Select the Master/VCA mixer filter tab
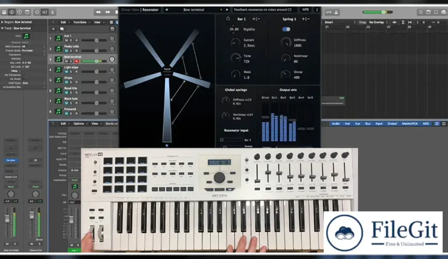Viewport: 448px width, 259px height. [x=410, y=124]
